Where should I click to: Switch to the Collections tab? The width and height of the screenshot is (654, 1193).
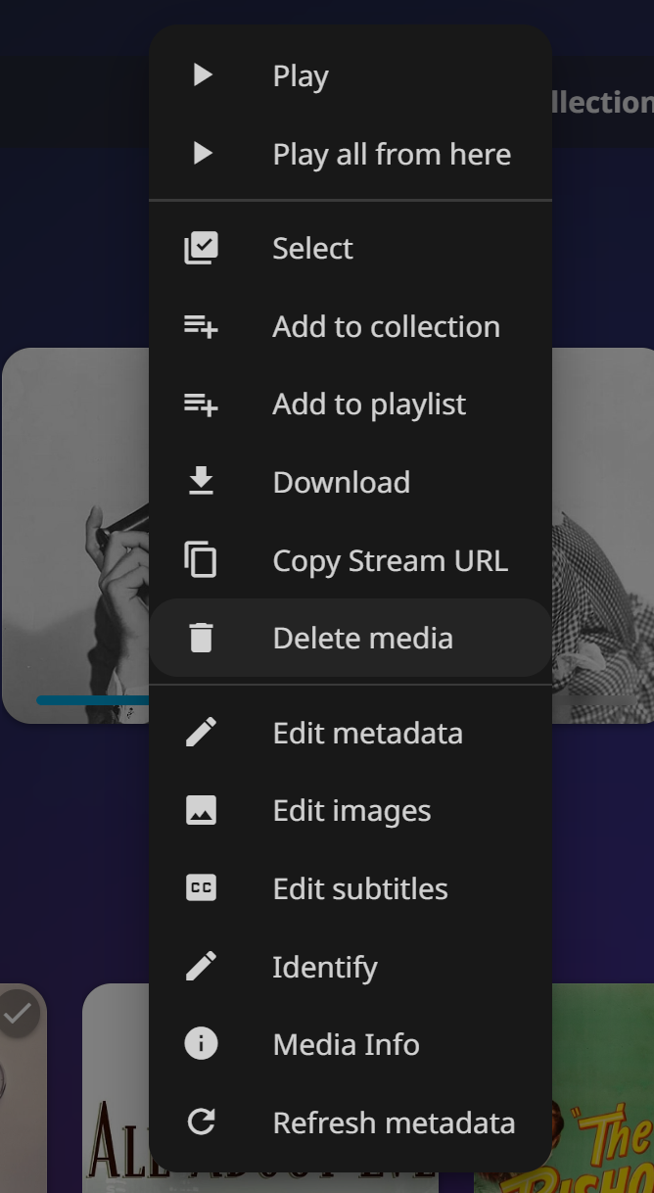(x=601, y=102)
